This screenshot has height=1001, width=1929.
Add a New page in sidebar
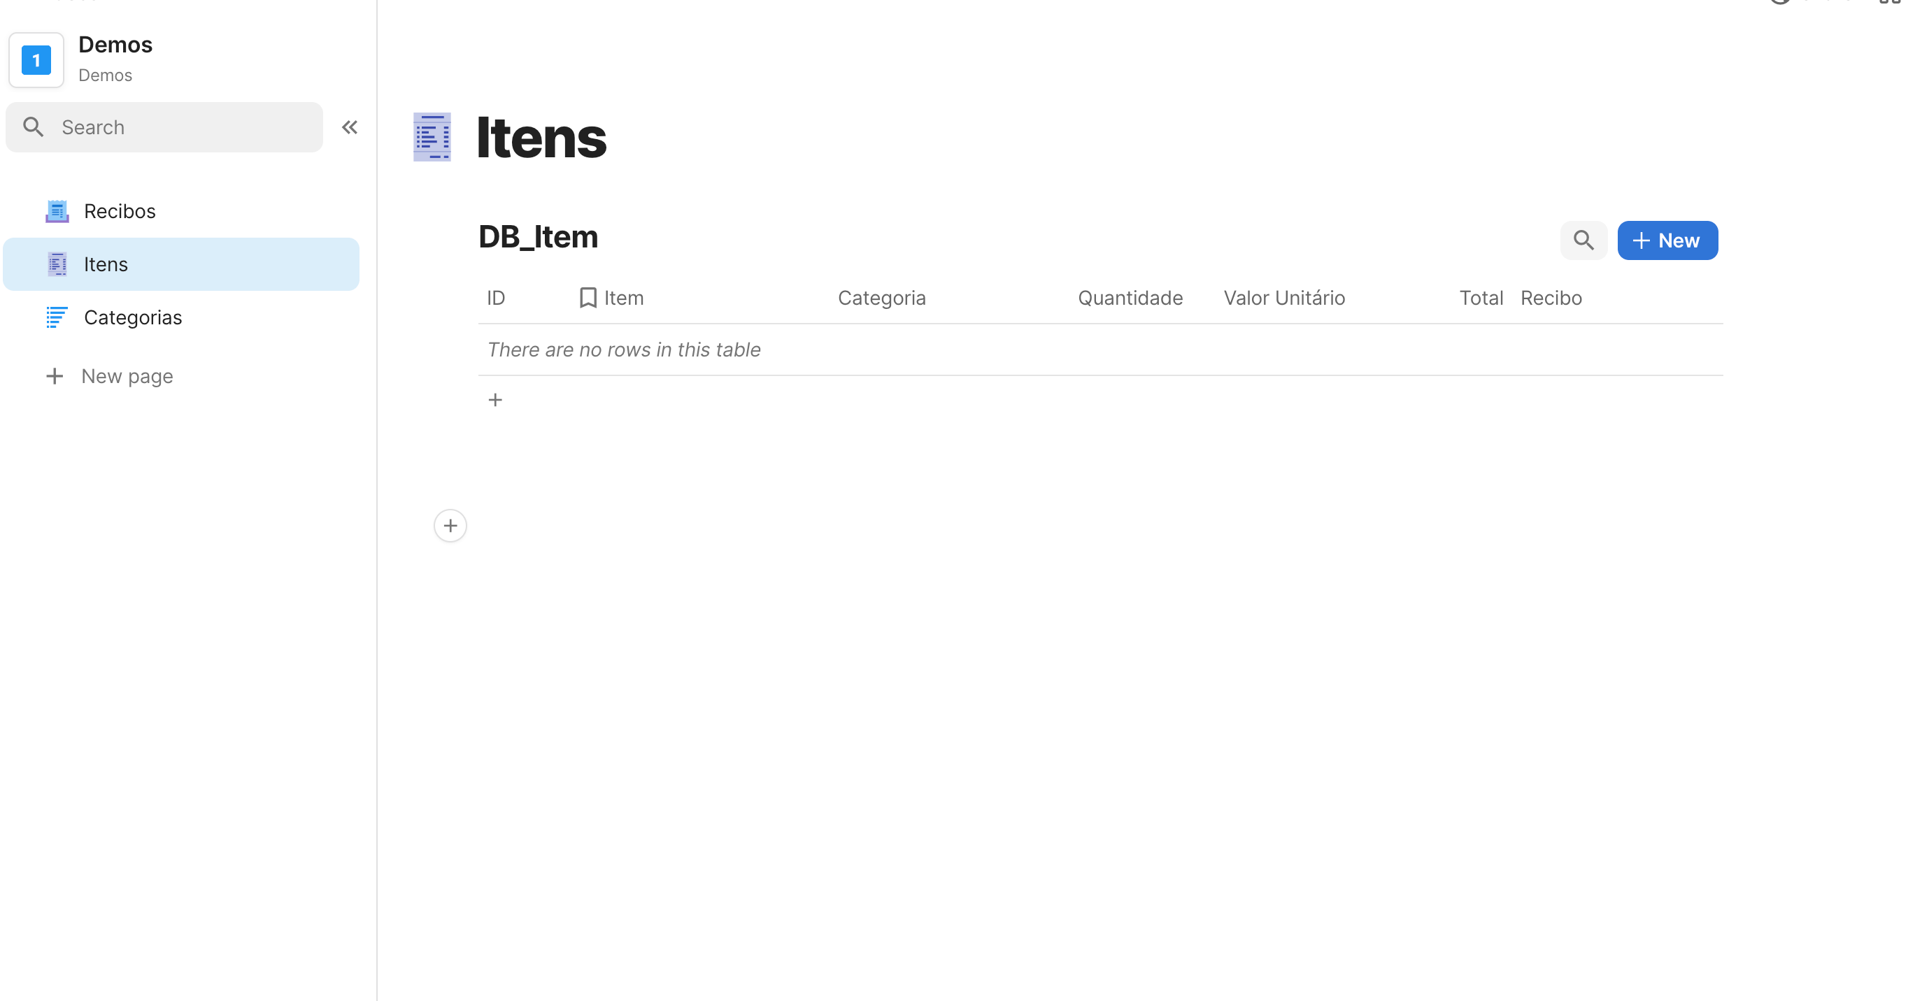127,375
